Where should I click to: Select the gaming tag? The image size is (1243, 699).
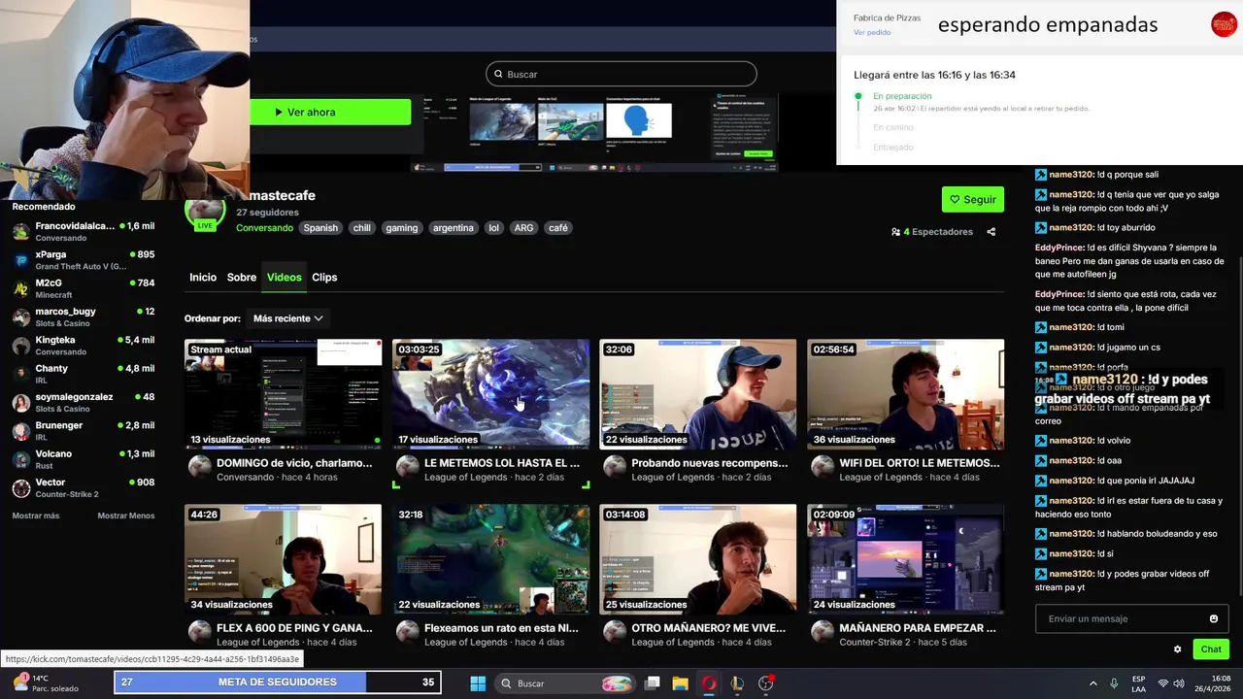point(401,228)
